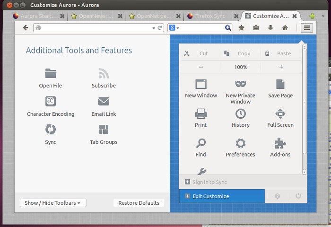
Task: Click the Sync arrows icon
Action: pyautogui.click(x=51, y=129)
